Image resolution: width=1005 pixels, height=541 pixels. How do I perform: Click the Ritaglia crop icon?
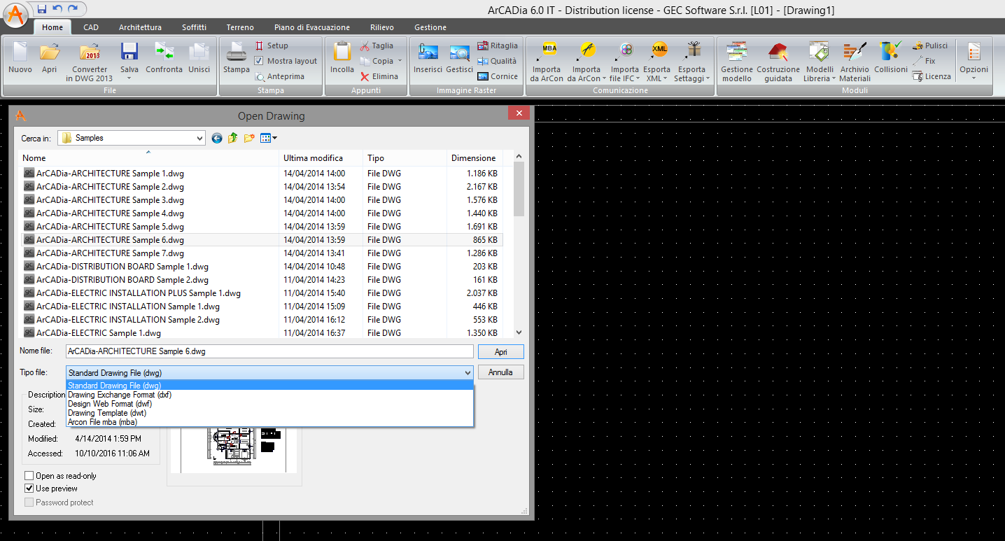(x=483, y=46)
